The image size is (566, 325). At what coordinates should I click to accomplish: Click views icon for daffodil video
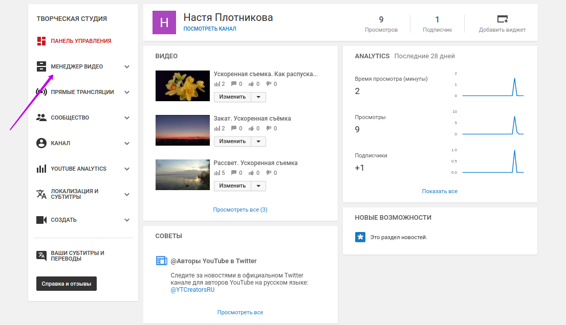click(x=217, y=84)
